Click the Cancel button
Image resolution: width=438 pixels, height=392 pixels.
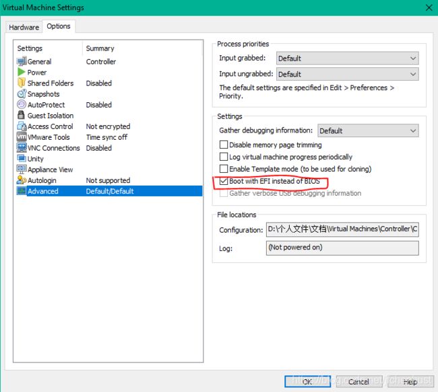coord(359,381)
